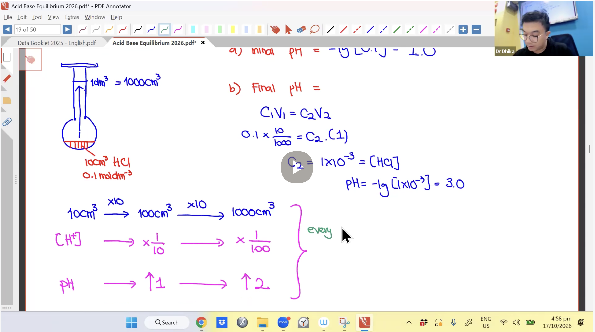Open the View menu
The image size is (595, 332).
pos(54,17)
